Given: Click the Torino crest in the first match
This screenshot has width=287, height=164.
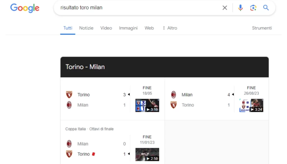Looking at the screenshot, I should pos(69,95).
